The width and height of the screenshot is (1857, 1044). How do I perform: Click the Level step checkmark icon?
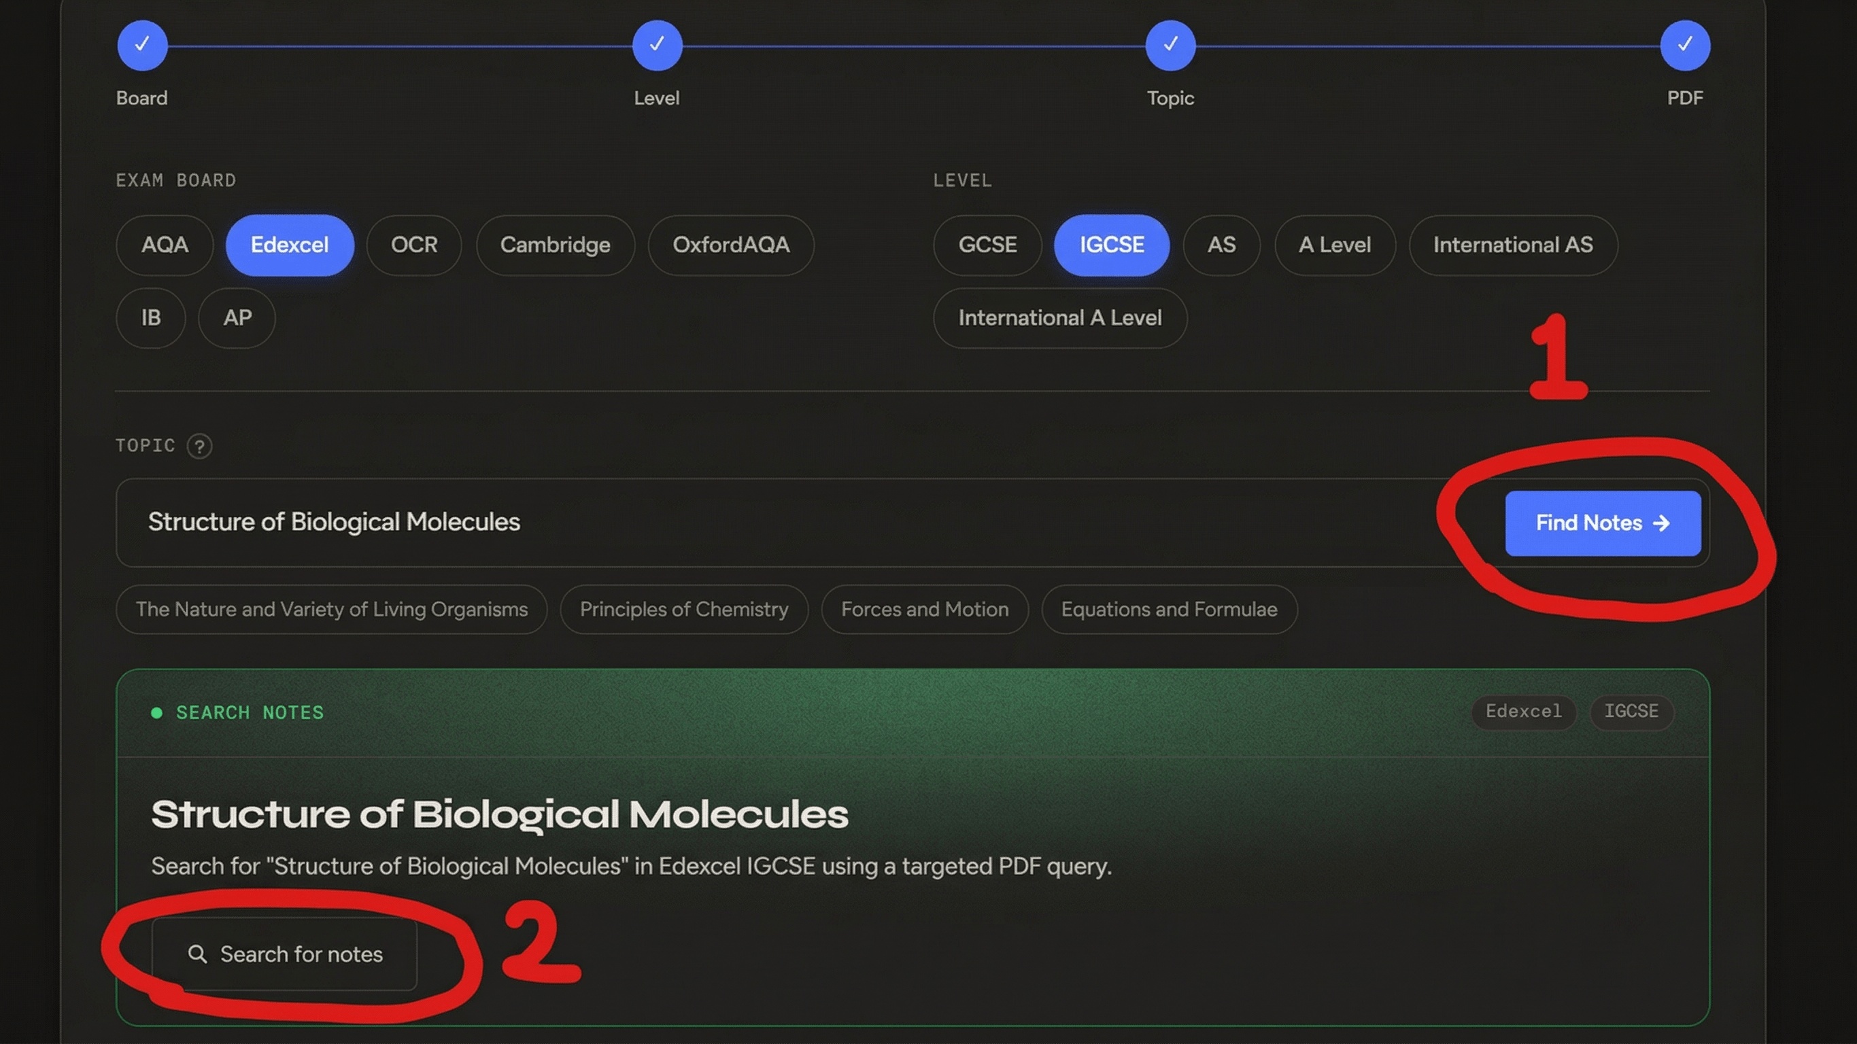click(657, 45)
